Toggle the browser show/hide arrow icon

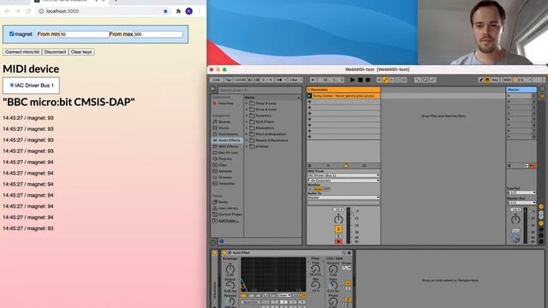pos(213,89)
